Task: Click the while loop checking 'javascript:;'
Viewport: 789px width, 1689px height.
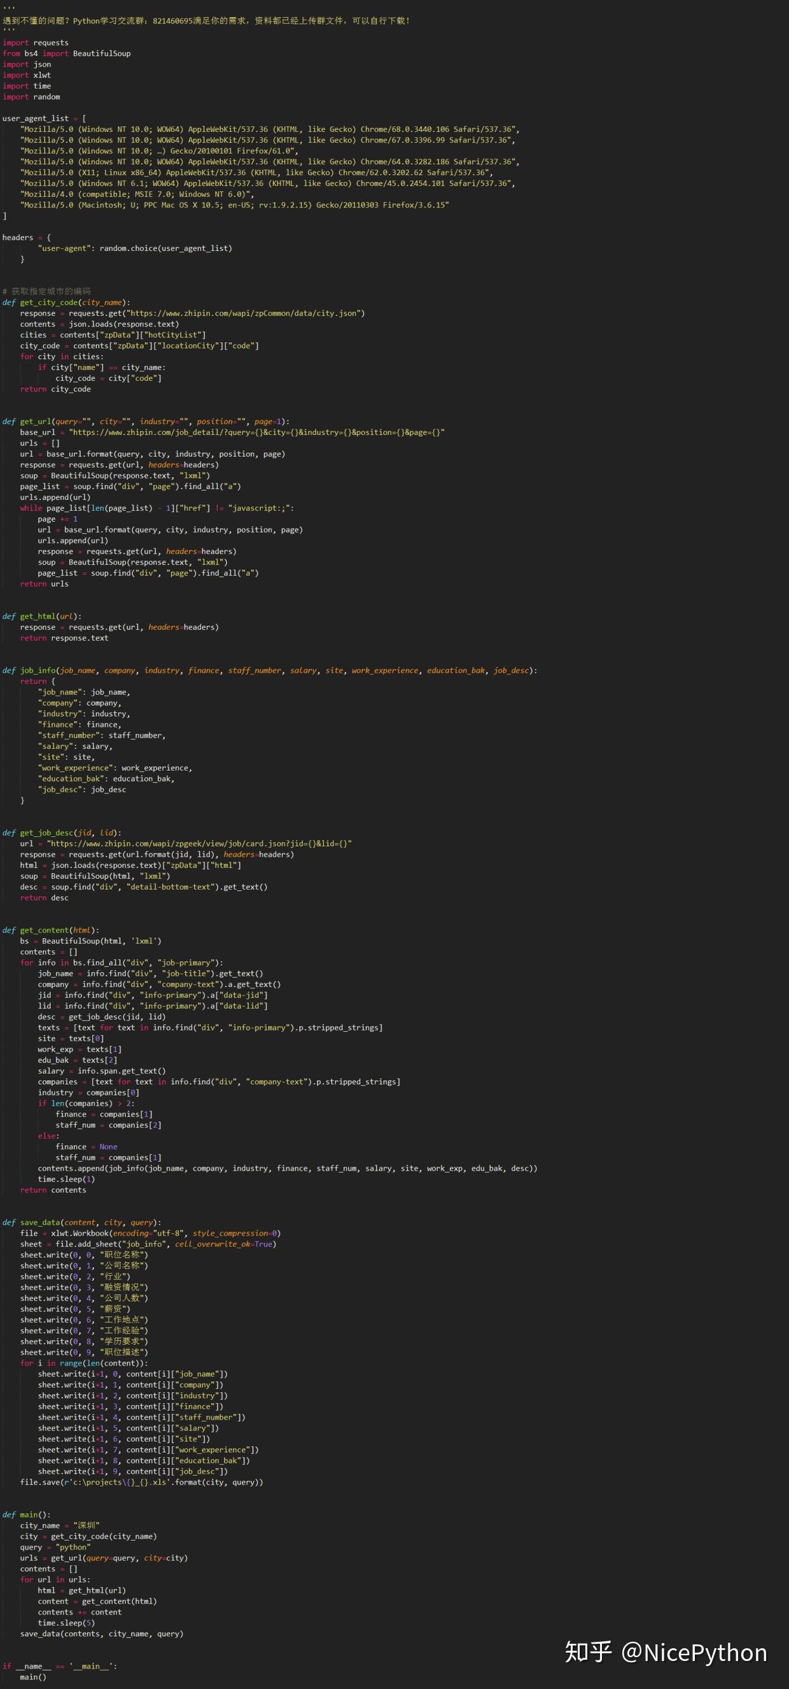Action: coord(157,508)
